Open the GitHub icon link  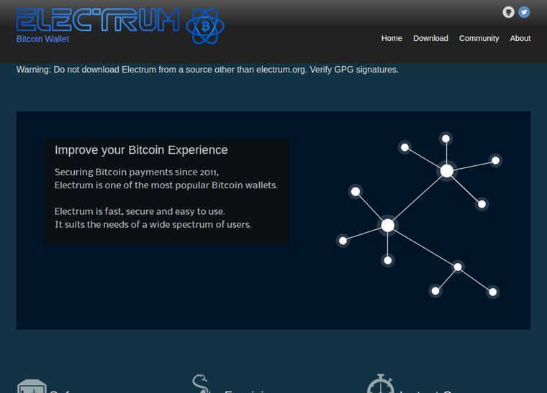pos(508,12)
